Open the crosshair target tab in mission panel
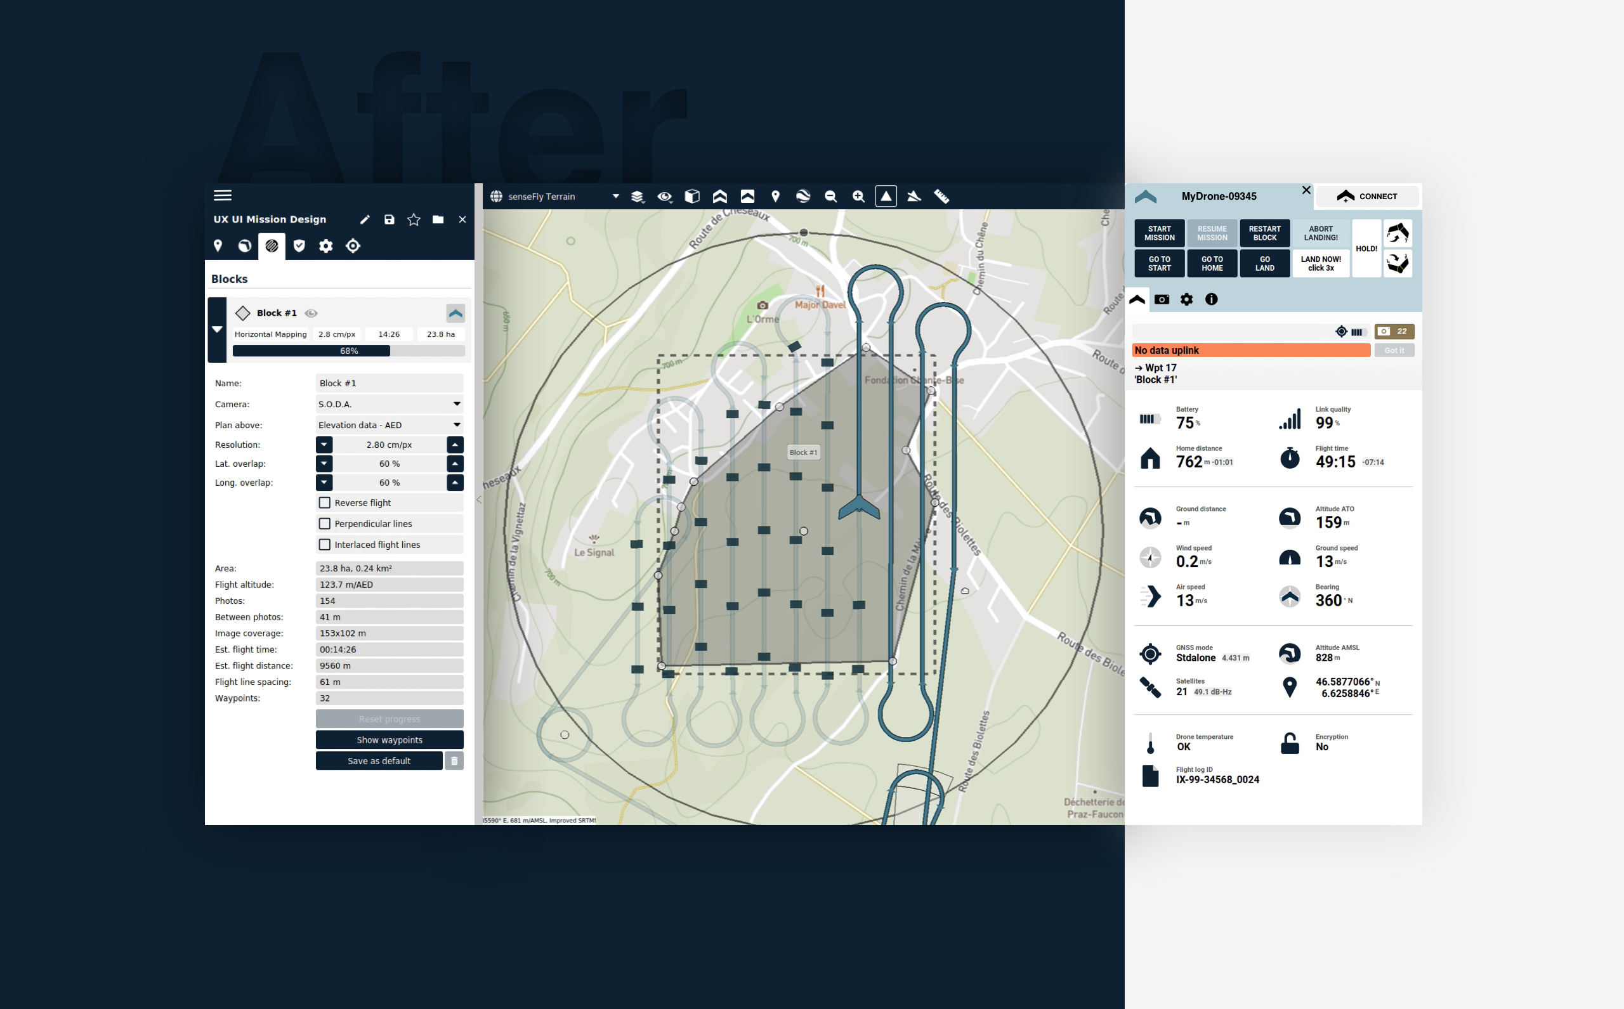The height and width of the screenshot is (1009, 1624). tap(353, 245)
